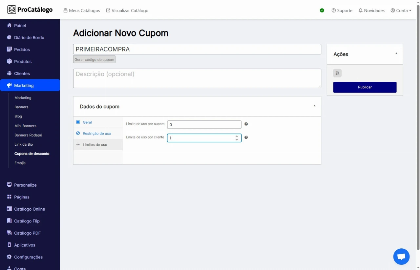
Task: Click the settings sliders icon in Ações
Action: coord(337,73)
